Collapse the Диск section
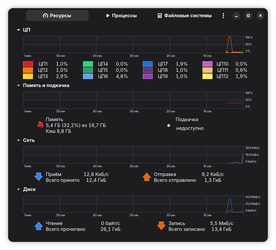 click(x=19, y=189)
